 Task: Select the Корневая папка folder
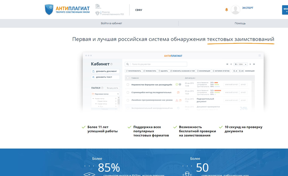pos(105,94)
